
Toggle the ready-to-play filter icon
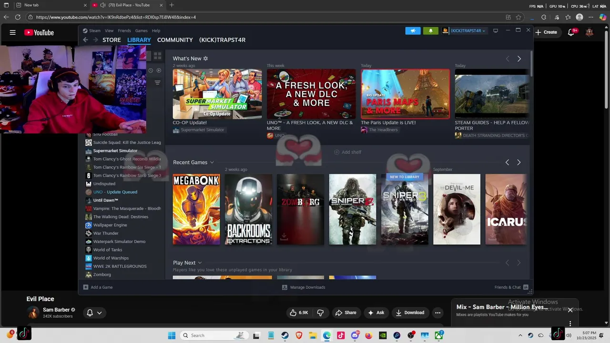159,71
